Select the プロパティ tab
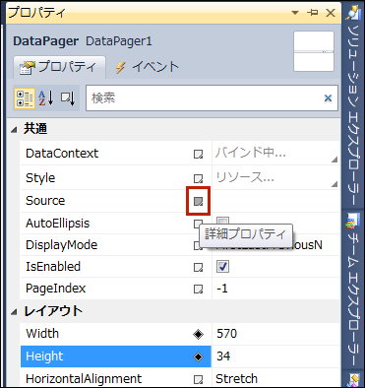 [59, 67]
